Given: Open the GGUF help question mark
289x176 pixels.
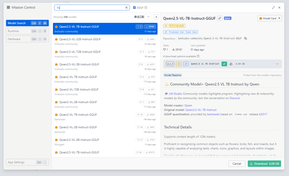Looking at the screenshot, I should coord(146,8).
